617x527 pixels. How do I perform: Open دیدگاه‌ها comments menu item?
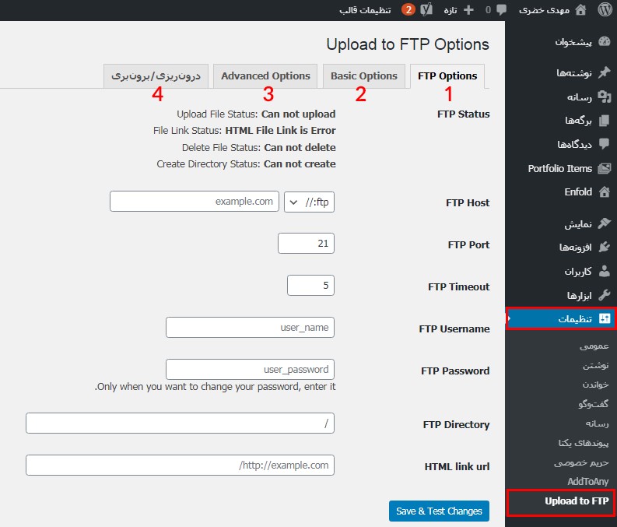(x=574, y=145)
